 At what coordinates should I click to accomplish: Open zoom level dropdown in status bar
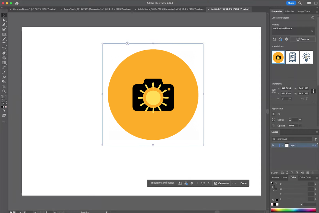click(x=21, y=212)
